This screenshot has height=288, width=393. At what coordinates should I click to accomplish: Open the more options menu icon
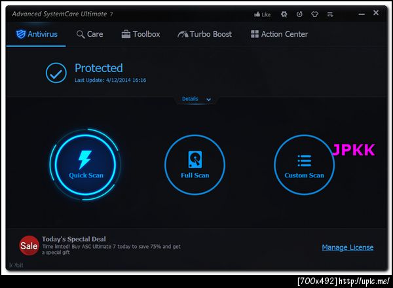click(x=330, y=14)
